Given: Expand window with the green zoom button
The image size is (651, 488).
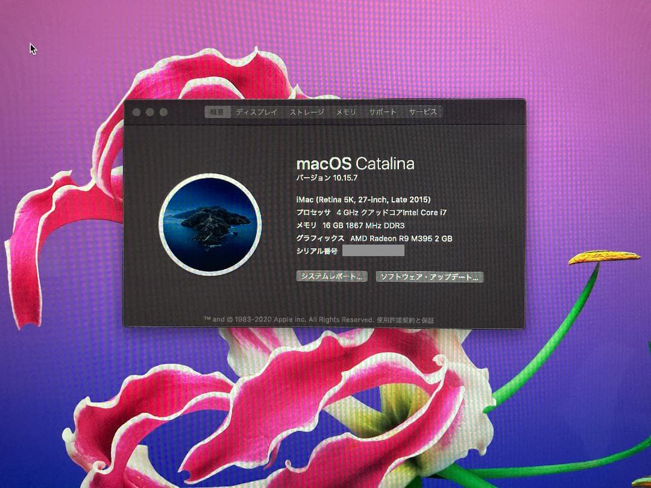Looking at the screenshot, I should click(163, 111).
